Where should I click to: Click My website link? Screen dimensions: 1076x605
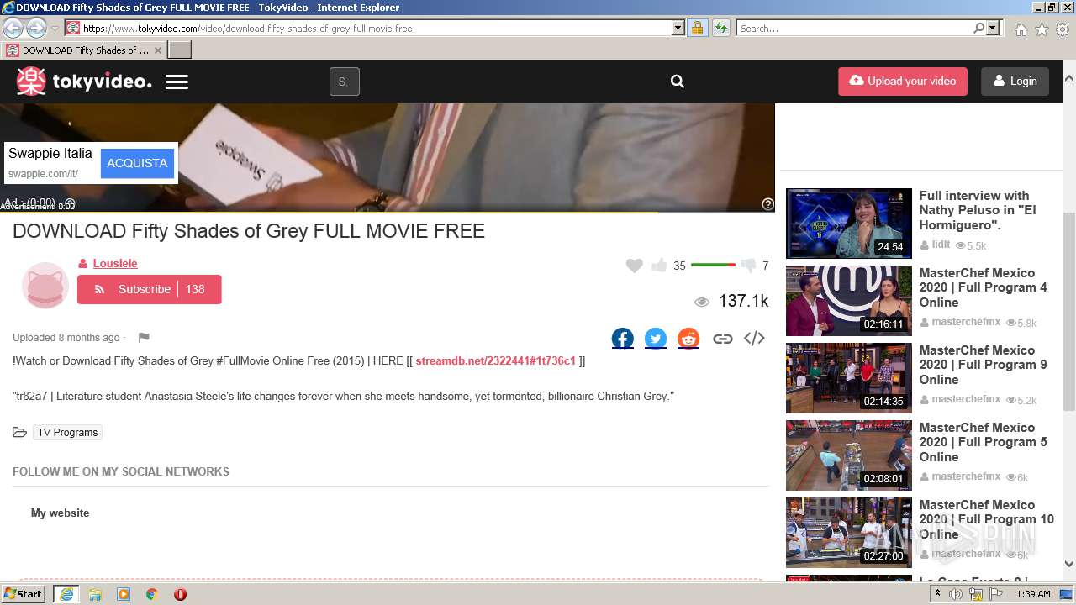(x=60, y=513)
